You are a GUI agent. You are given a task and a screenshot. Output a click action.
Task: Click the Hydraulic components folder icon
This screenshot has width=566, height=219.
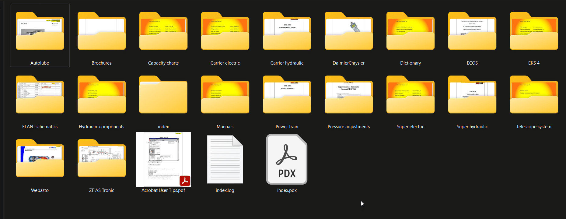[102, 94]
